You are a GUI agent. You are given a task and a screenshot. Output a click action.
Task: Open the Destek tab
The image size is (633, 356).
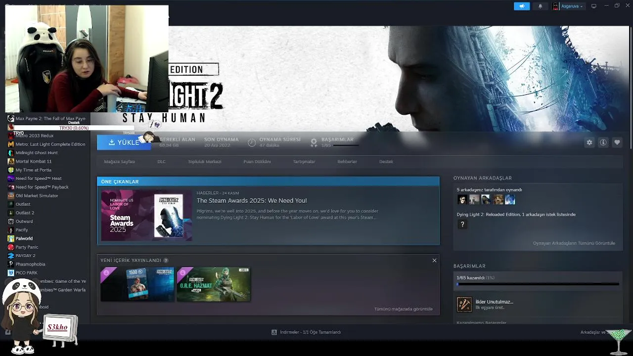[386, 162]
